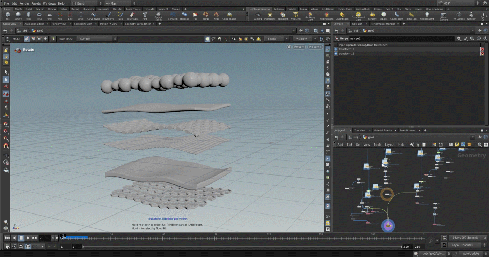The width and height of the screenshot is (489, 257).
Task: Open the Persp viewport menu
Action: 299,47
